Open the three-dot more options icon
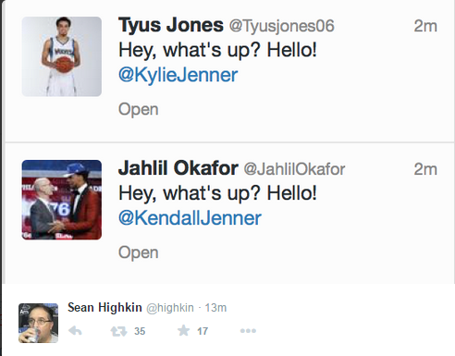This screenshot has height=356, width=455. click(x=248, y=331)
